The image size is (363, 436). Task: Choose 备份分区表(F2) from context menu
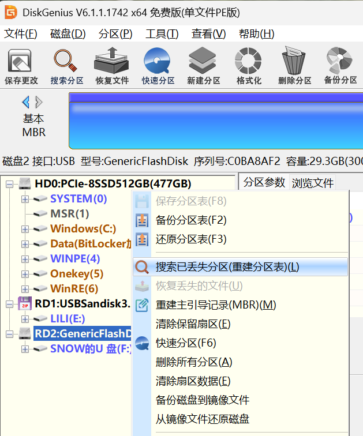[240, 220]
